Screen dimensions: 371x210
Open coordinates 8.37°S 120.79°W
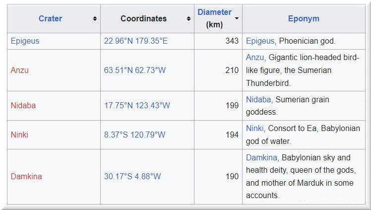(x=135, y=135)
